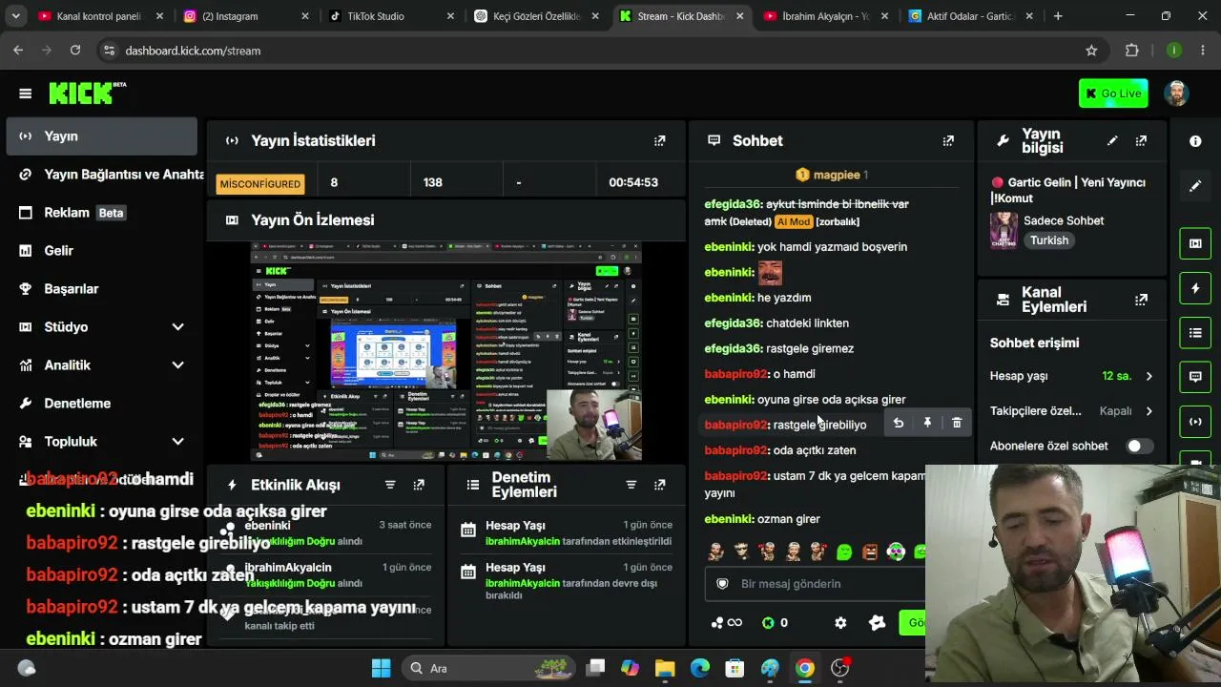This screenshot has height=687, width=1221.
Task: Click the Kick points balance icon
Action: point(768,623)
